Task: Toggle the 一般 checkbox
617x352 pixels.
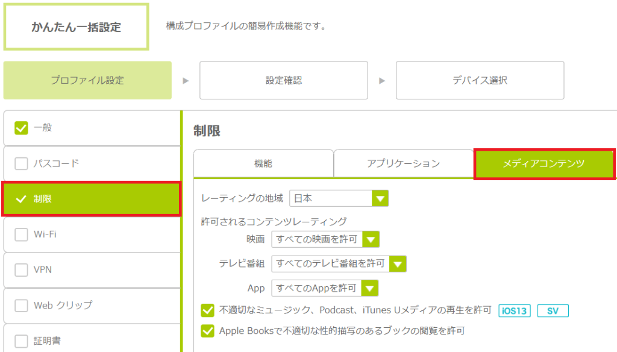Action: coord(21,128)
